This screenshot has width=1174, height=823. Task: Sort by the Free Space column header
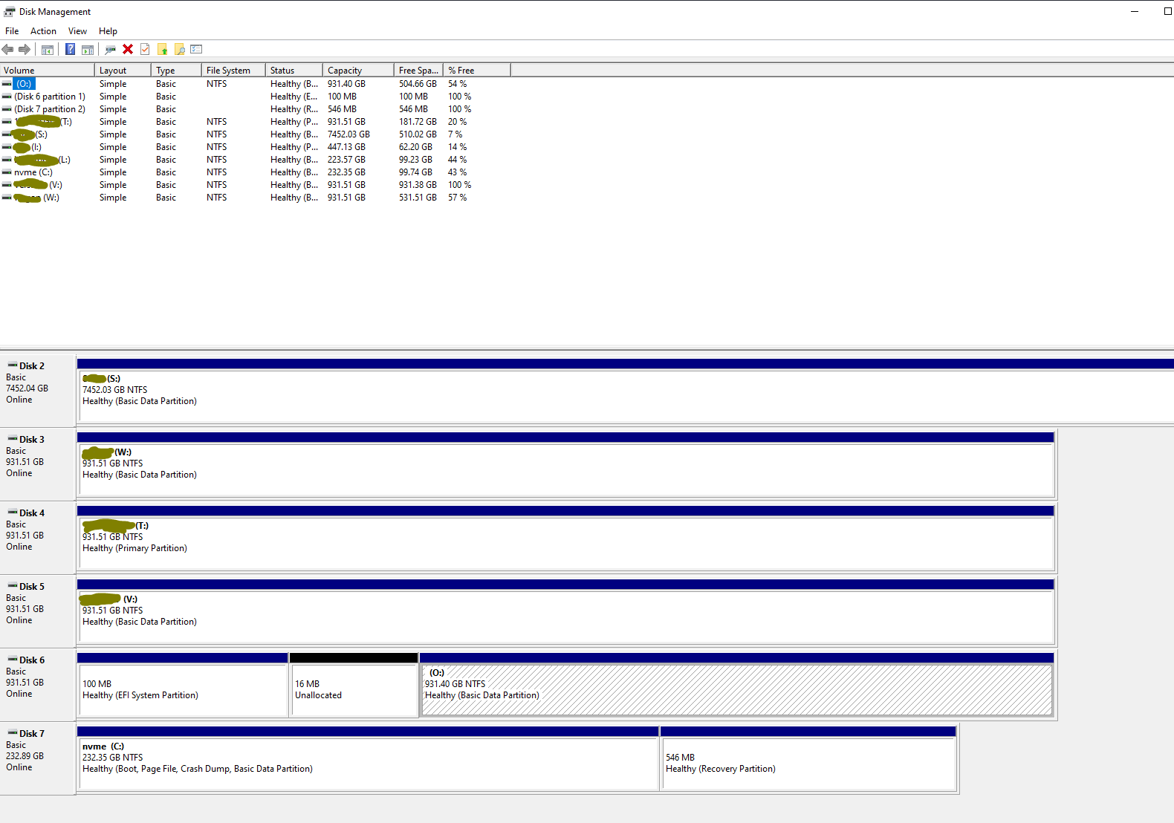(418, 71)
